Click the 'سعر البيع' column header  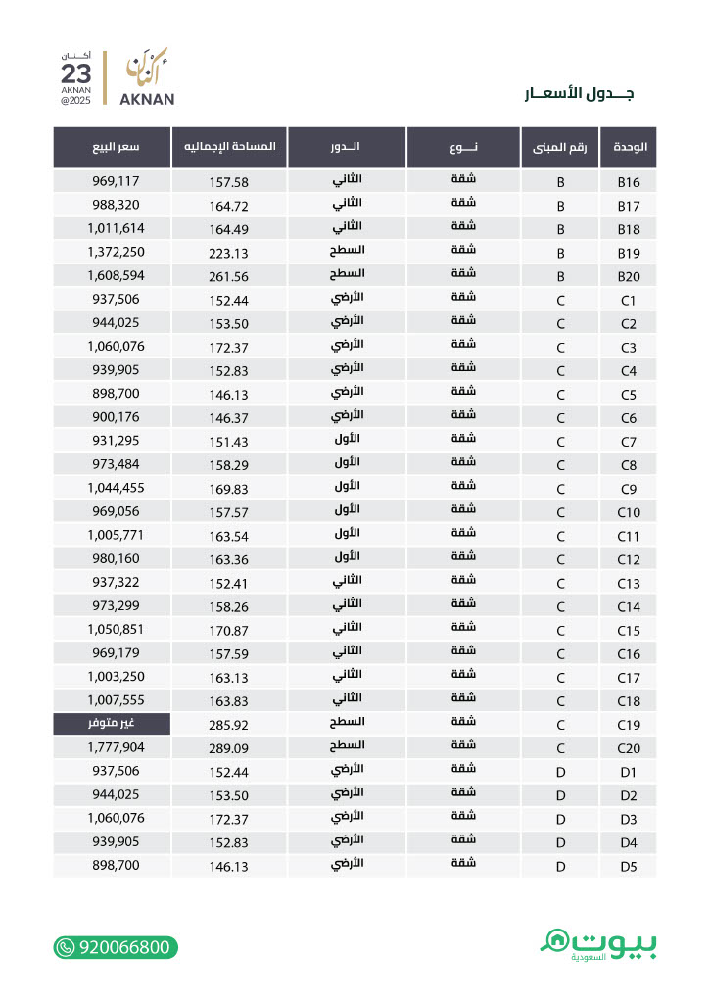coord(112,147)
